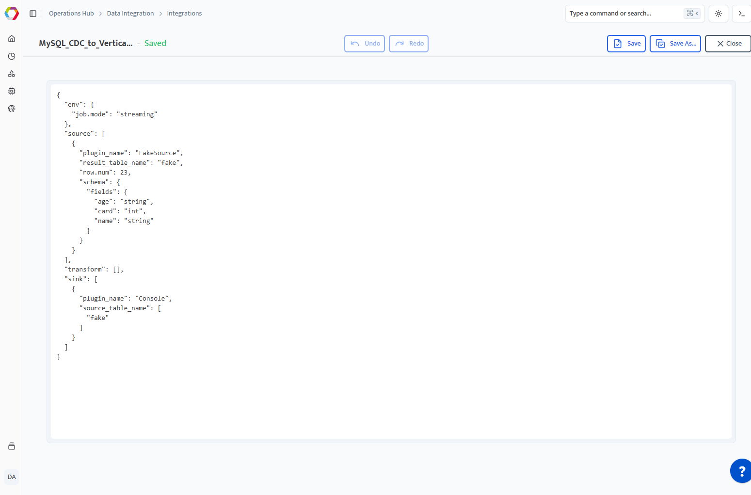Image resolution: width=751 pixels, height=495 pixels.
Task: Open the terminal console icon
Action: 741,14
